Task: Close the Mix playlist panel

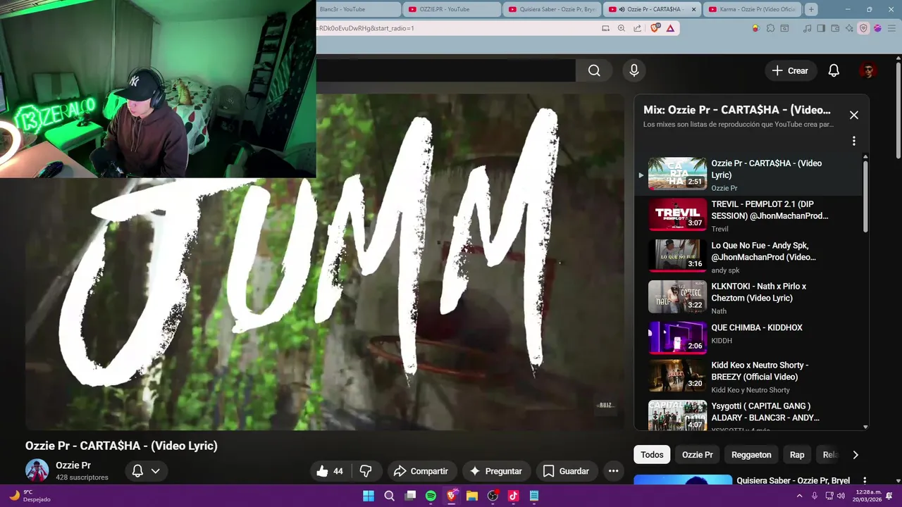Action: (853, 115)
